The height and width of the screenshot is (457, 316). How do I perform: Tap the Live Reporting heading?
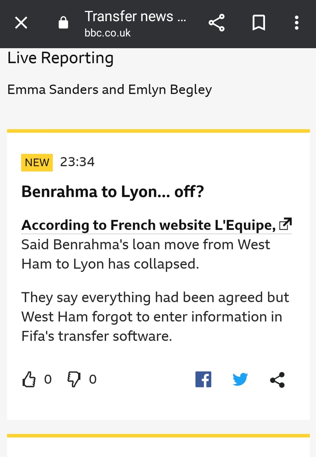[x=60, y=58]
